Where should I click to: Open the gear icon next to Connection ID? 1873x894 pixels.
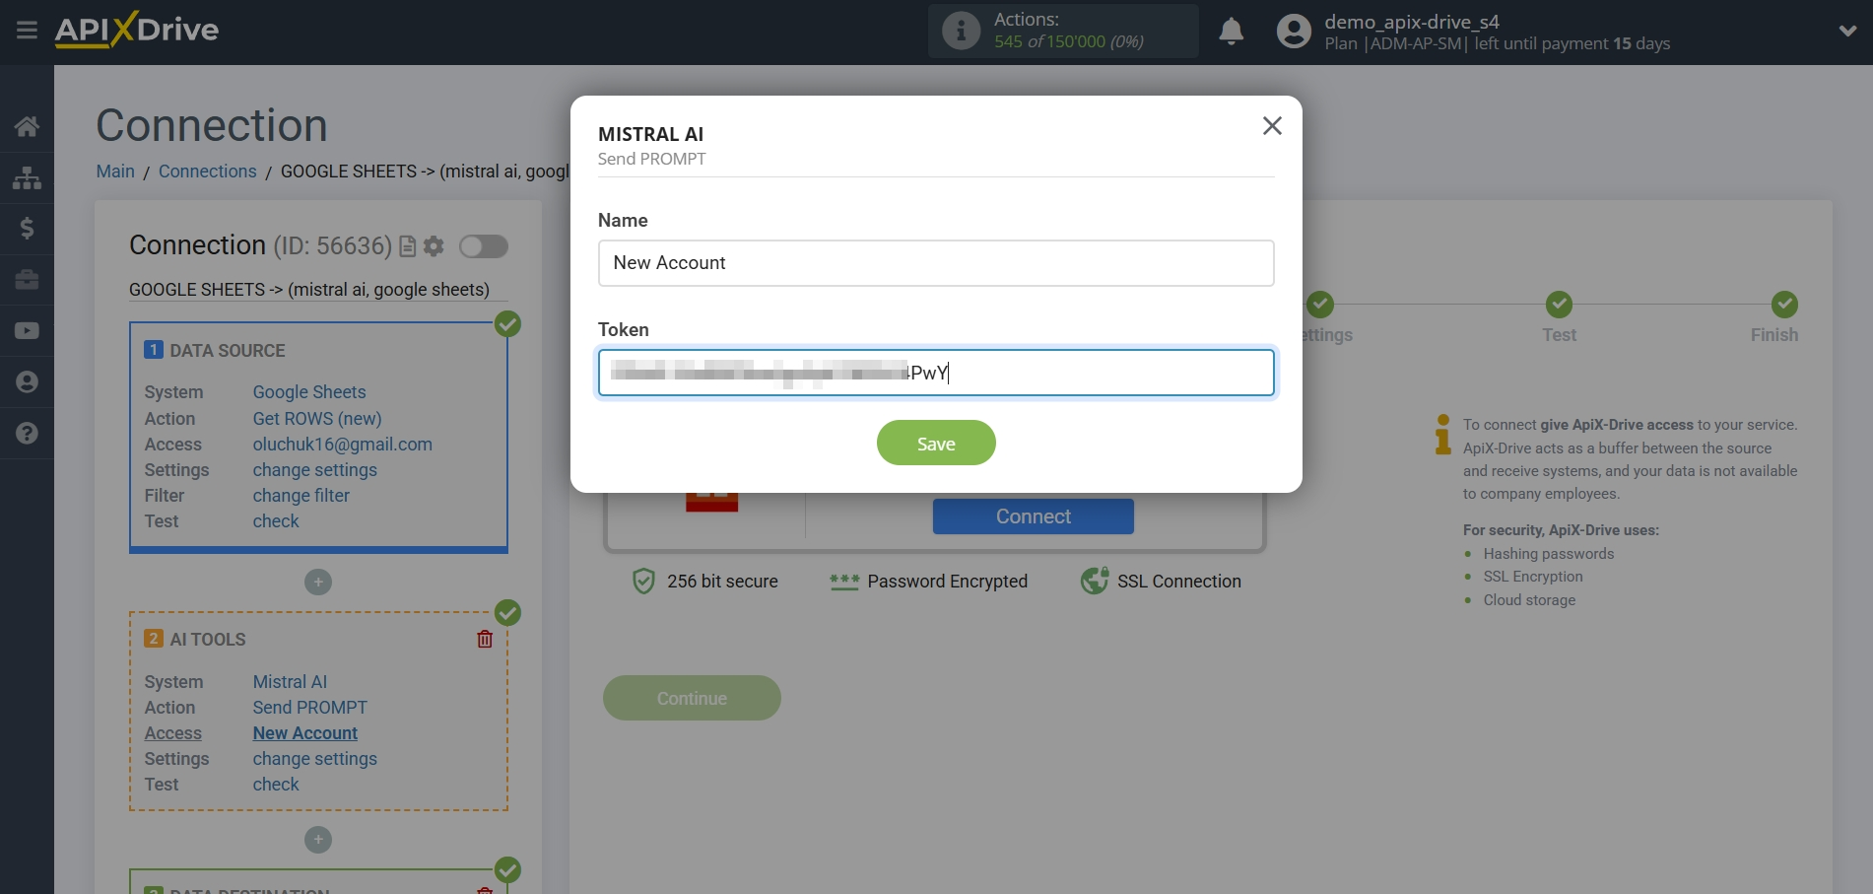(x=433, y=246)
